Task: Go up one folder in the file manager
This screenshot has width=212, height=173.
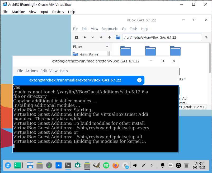Action: pos(110,37)
